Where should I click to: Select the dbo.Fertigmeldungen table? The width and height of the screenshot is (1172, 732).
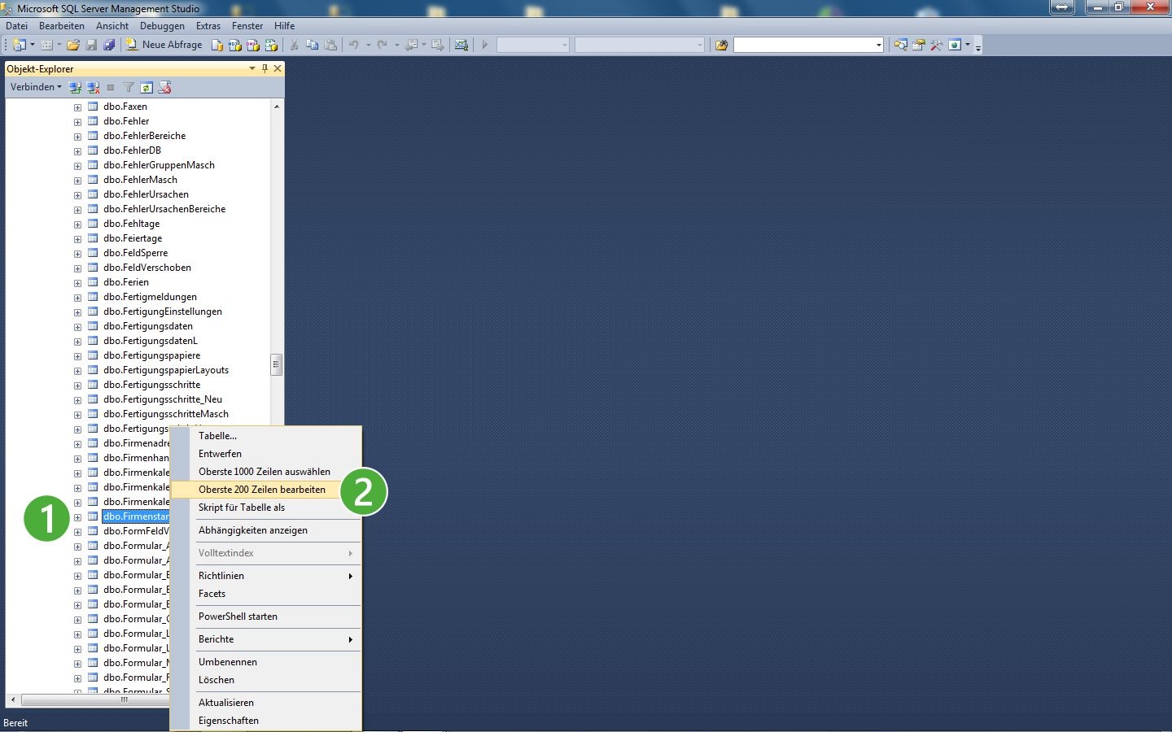tap(150, 297)
